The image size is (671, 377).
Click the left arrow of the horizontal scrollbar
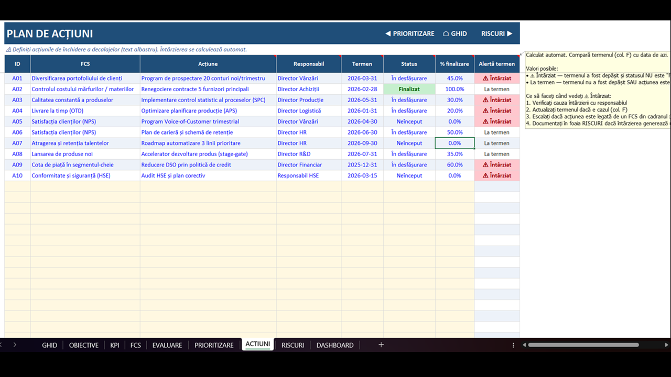[x=524, y=345]
